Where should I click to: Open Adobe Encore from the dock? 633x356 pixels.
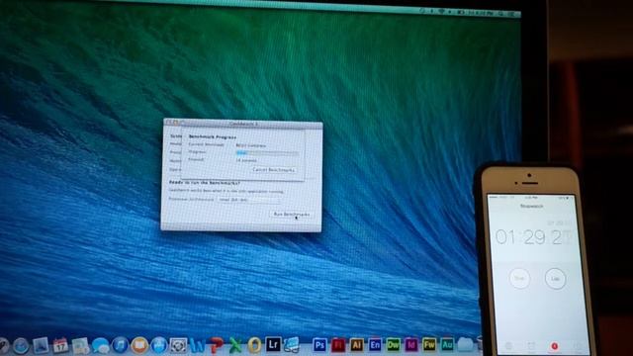375,345
